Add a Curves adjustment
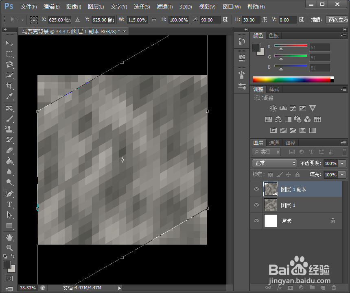 tap(293, 108)
